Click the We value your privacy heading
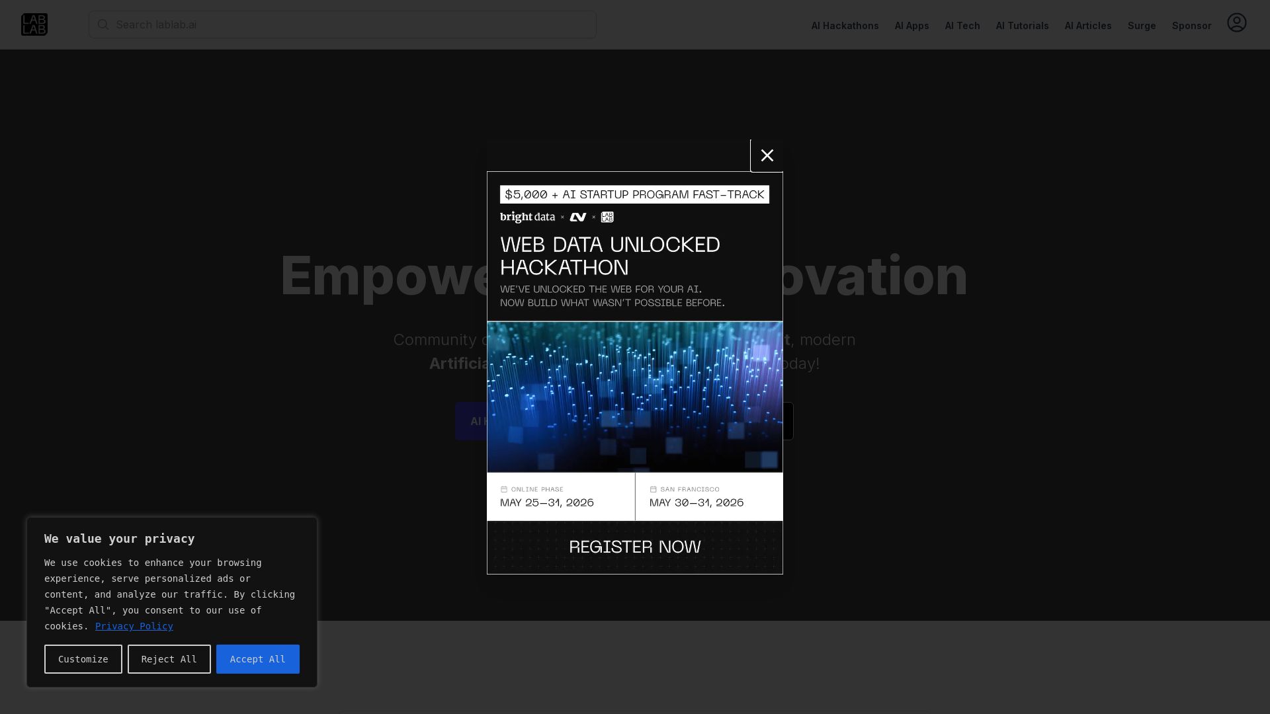Viewport: 1270px width, 714px height. 120,539
